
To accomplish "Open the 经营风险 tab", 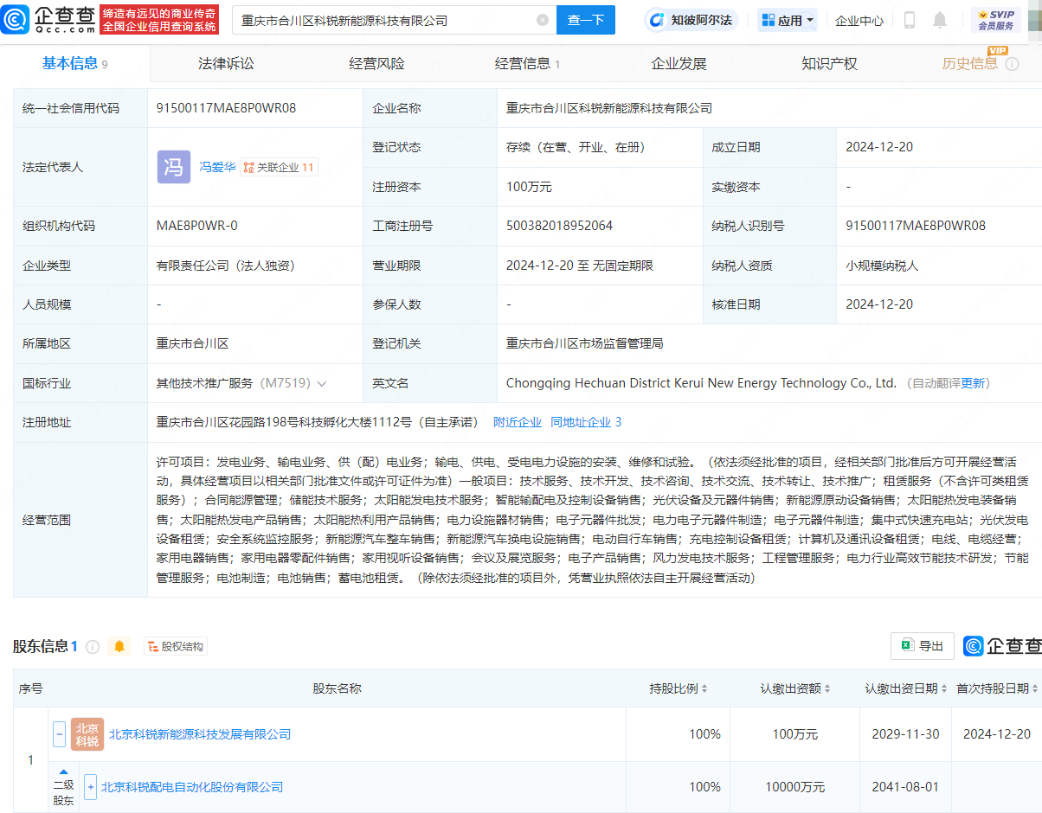I will click(376, 63).
